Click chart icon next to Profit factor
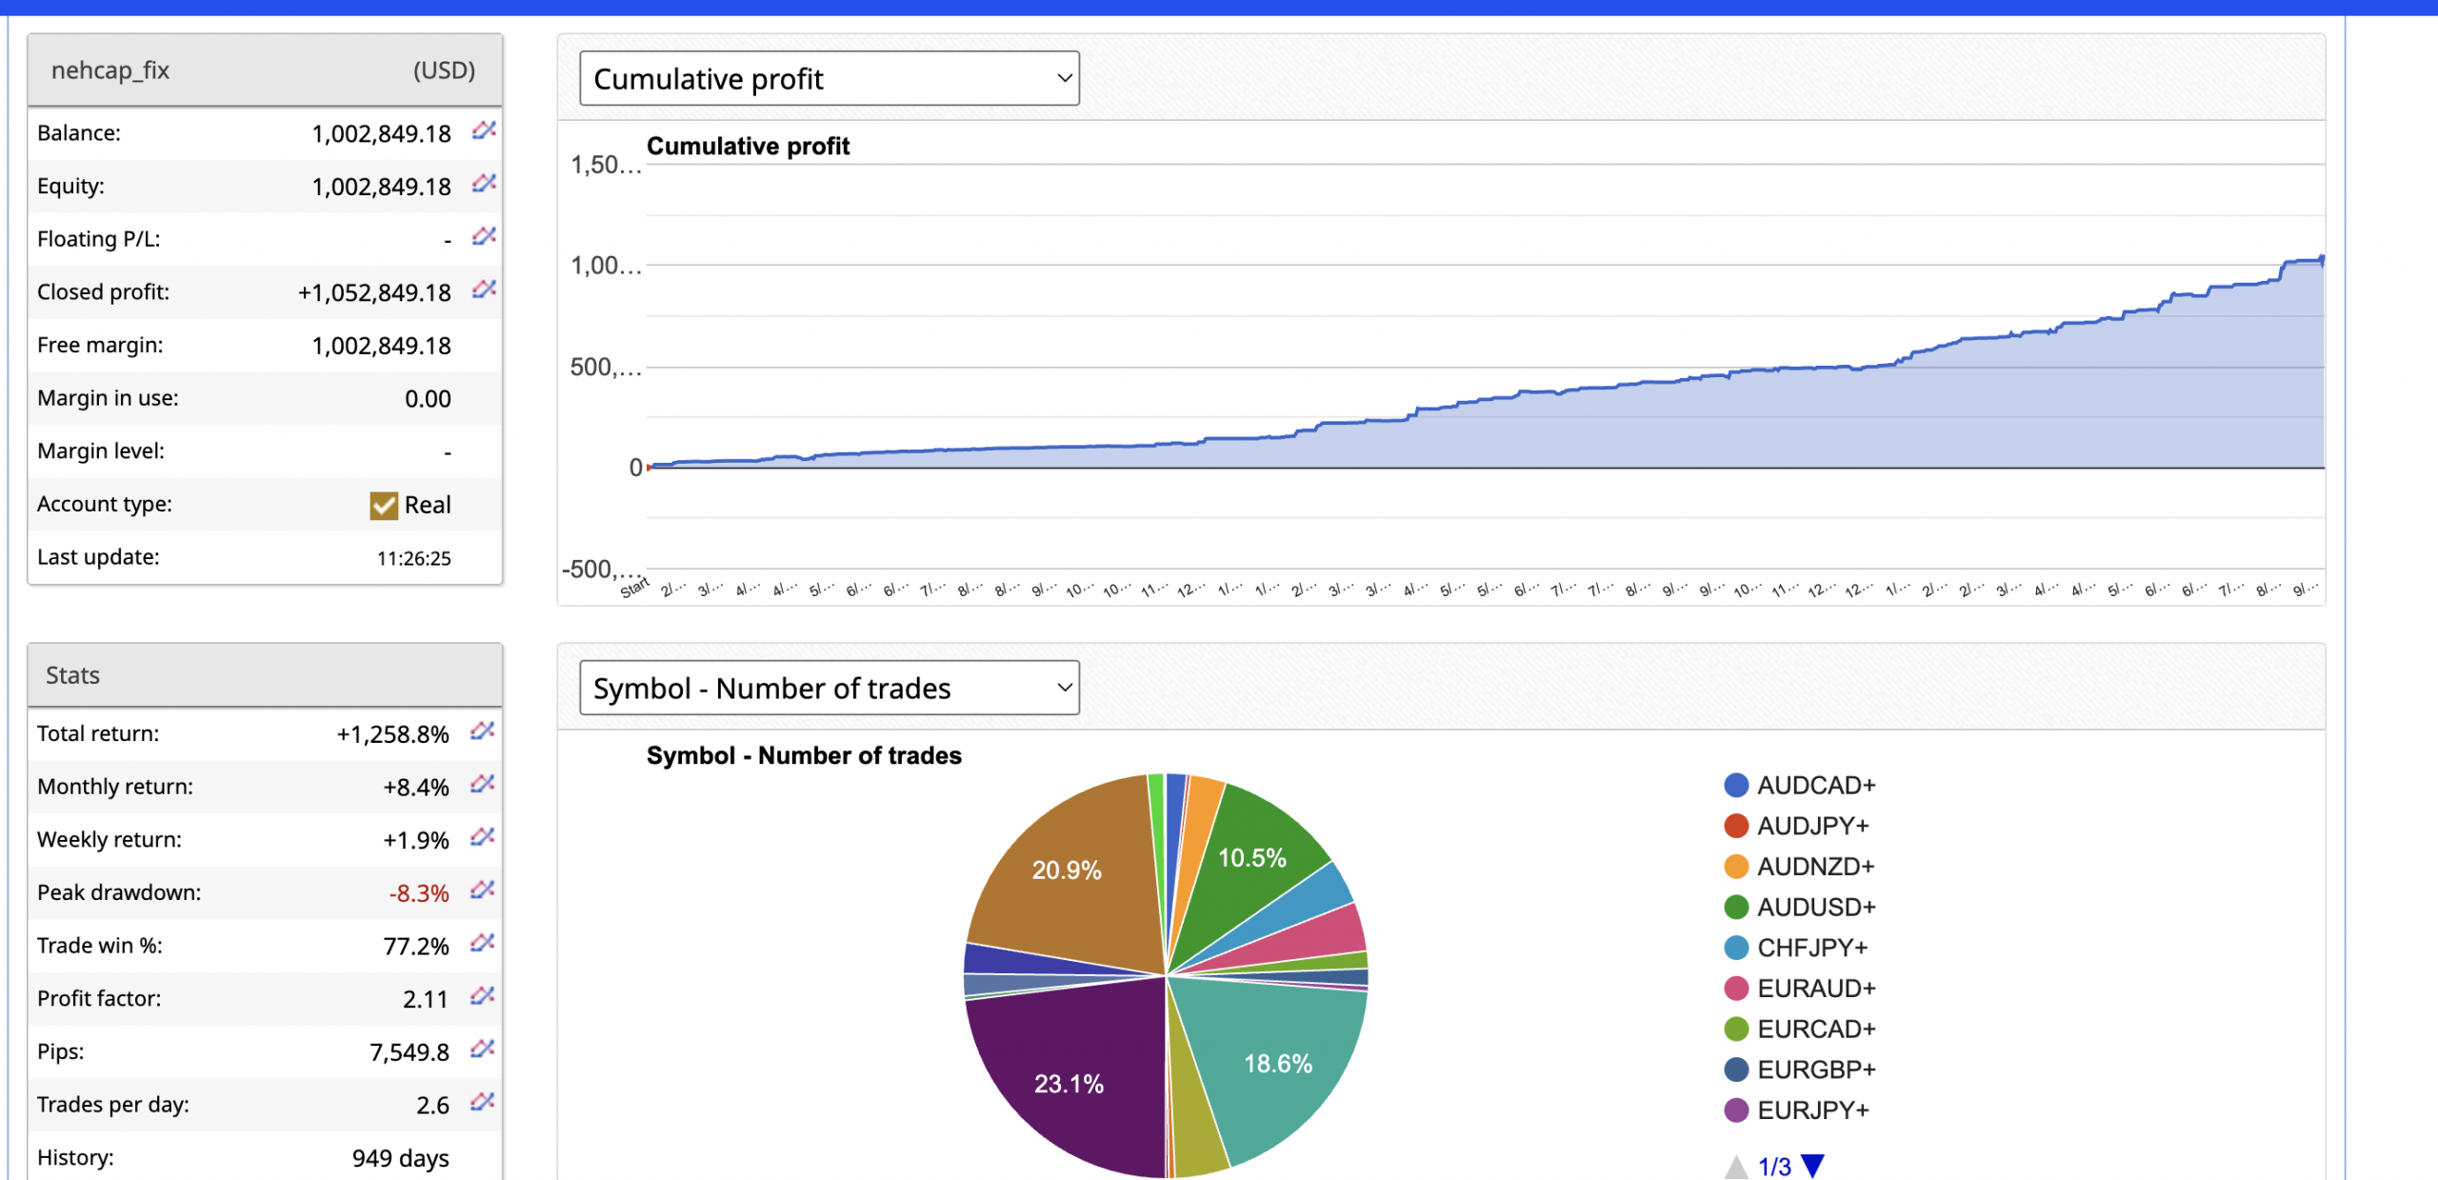Screen dimensions: 2438x1180 pyautogui.click(x=482, y=996)
